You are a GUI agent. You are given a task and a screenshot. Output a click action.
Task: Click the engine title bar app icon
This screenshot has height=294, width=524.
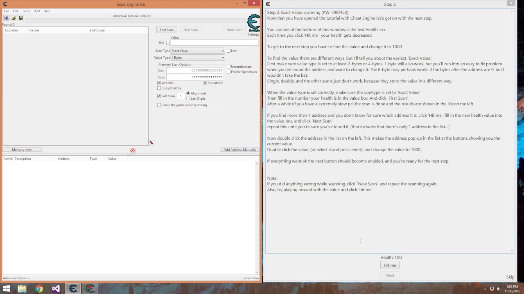pyautogui.click(x=5, y=4)
